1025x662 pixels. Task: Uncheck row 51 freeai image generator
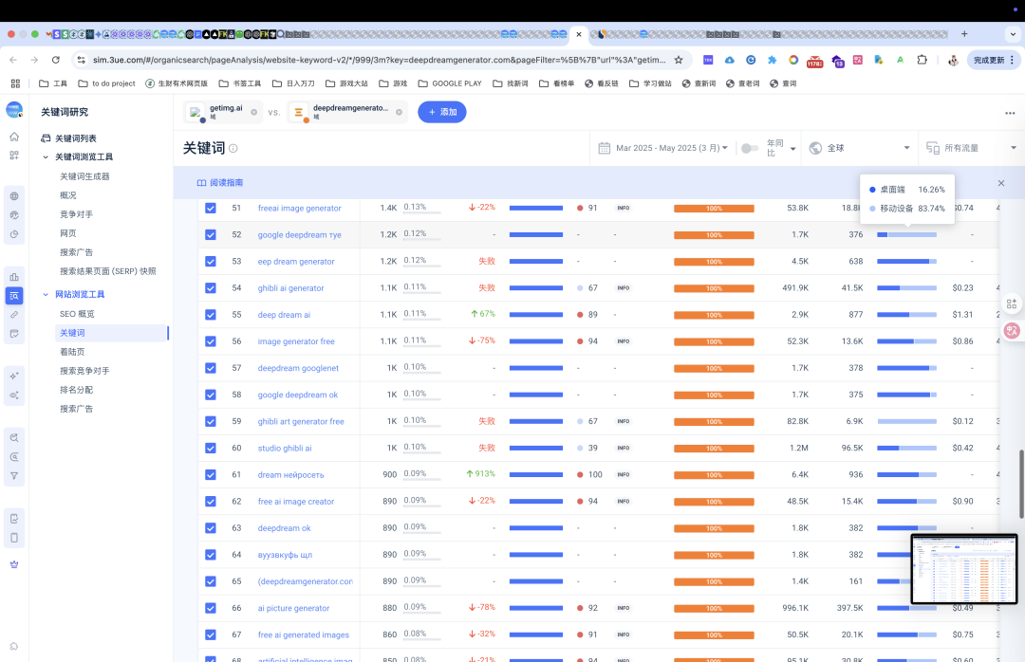point(211,208)
